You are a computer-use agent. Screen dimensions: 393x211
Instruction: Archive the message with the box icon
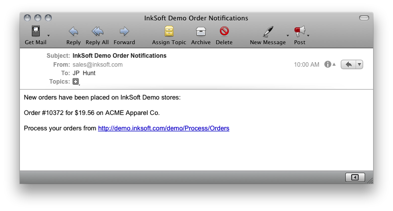pyautogui.click(x=201, y=31)
